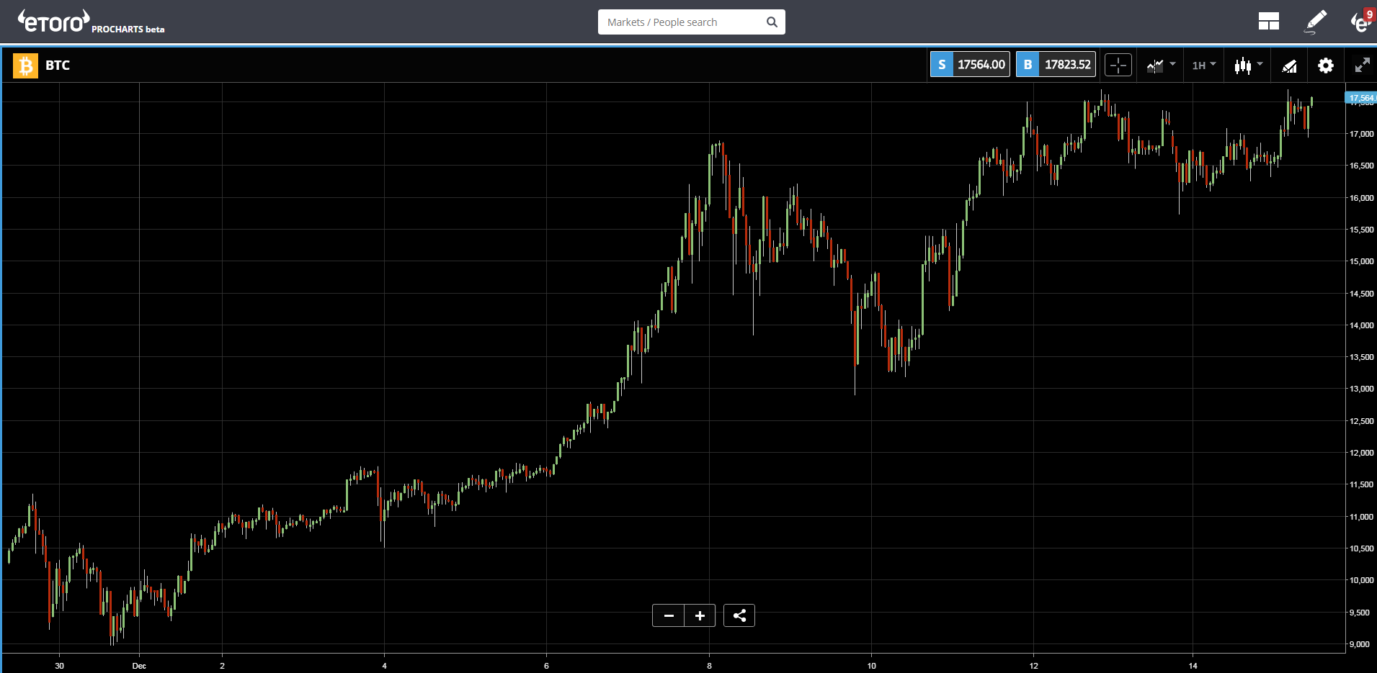Viewport: 1377px width, 673px height.
Task: Expand chart to fullscreen
Action: coord(1362,66)
